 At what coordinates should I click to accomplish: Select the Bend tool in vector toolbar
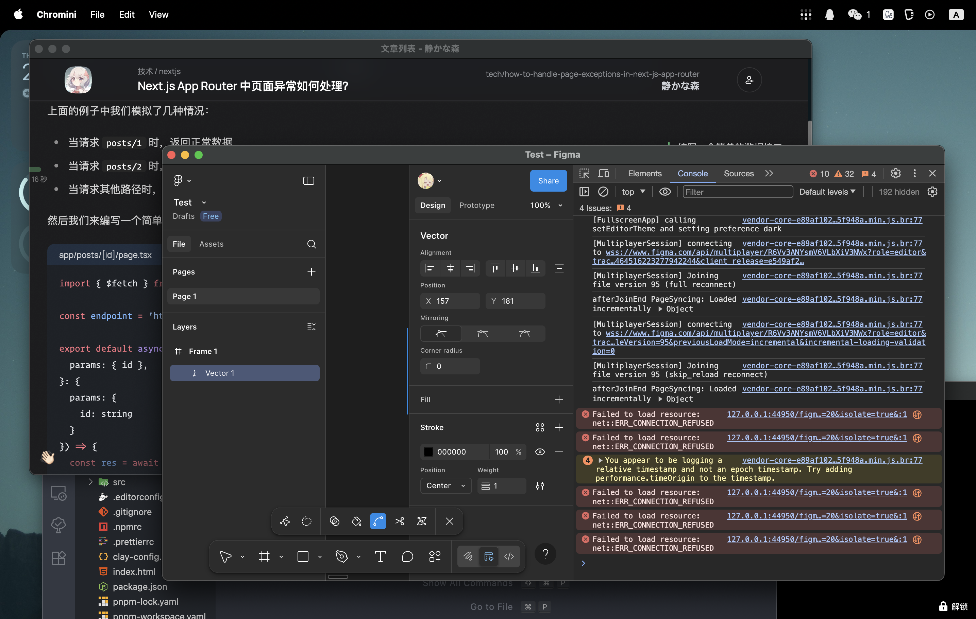[378, 521]
